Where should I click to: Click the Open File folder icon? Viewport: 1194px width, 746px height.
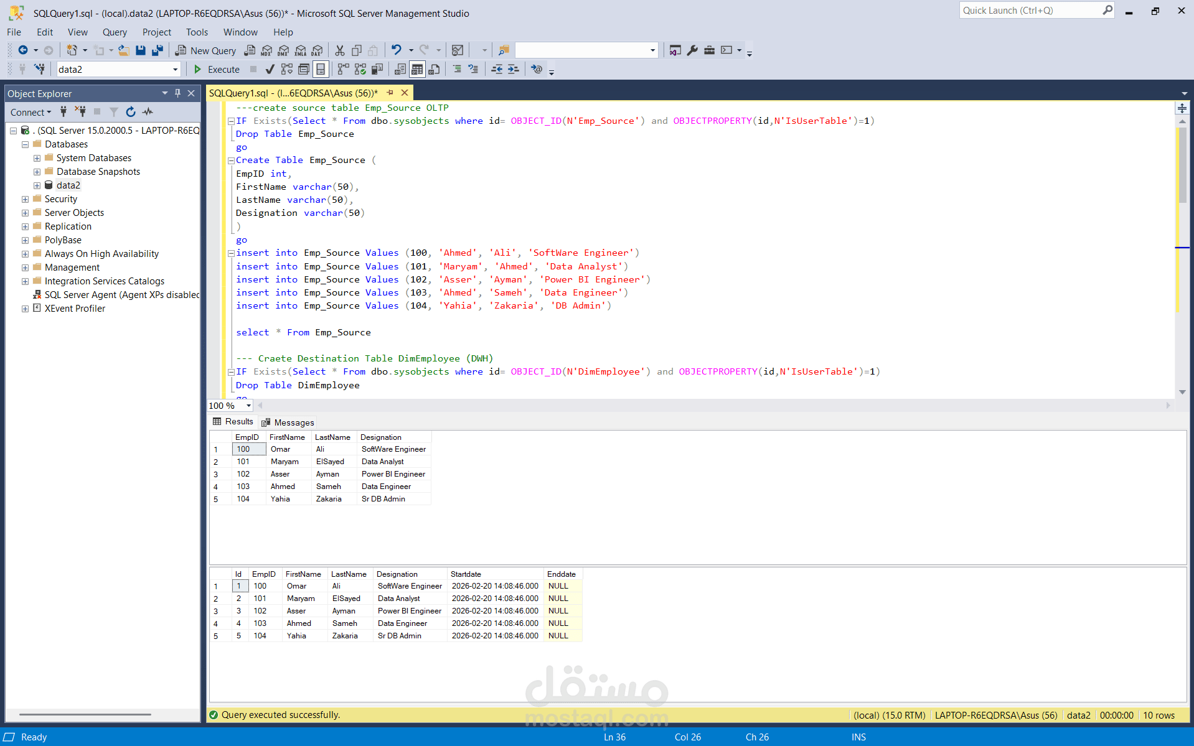(124, 50)
